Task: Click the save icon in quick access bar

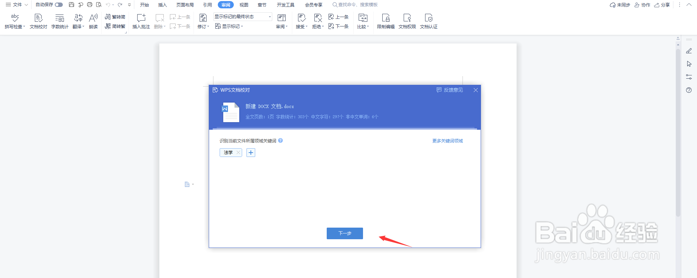Action: pyautogui.click(x=72, y=5)
